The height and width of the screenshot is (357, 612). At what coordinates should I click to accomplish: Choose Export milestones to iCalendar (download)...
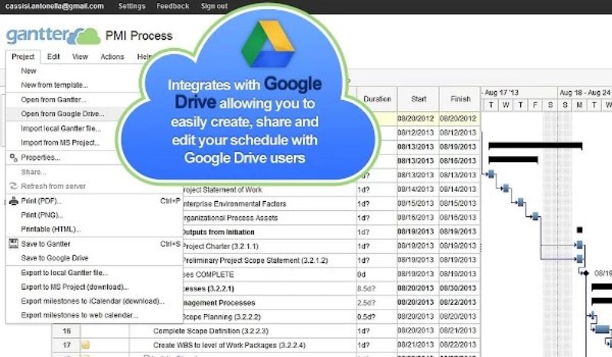93,301
